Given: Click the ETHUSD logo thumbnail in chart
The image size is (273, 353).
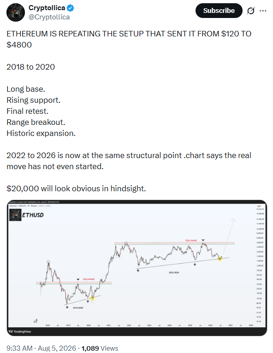Looking at the screenshot, I should 15,215.
